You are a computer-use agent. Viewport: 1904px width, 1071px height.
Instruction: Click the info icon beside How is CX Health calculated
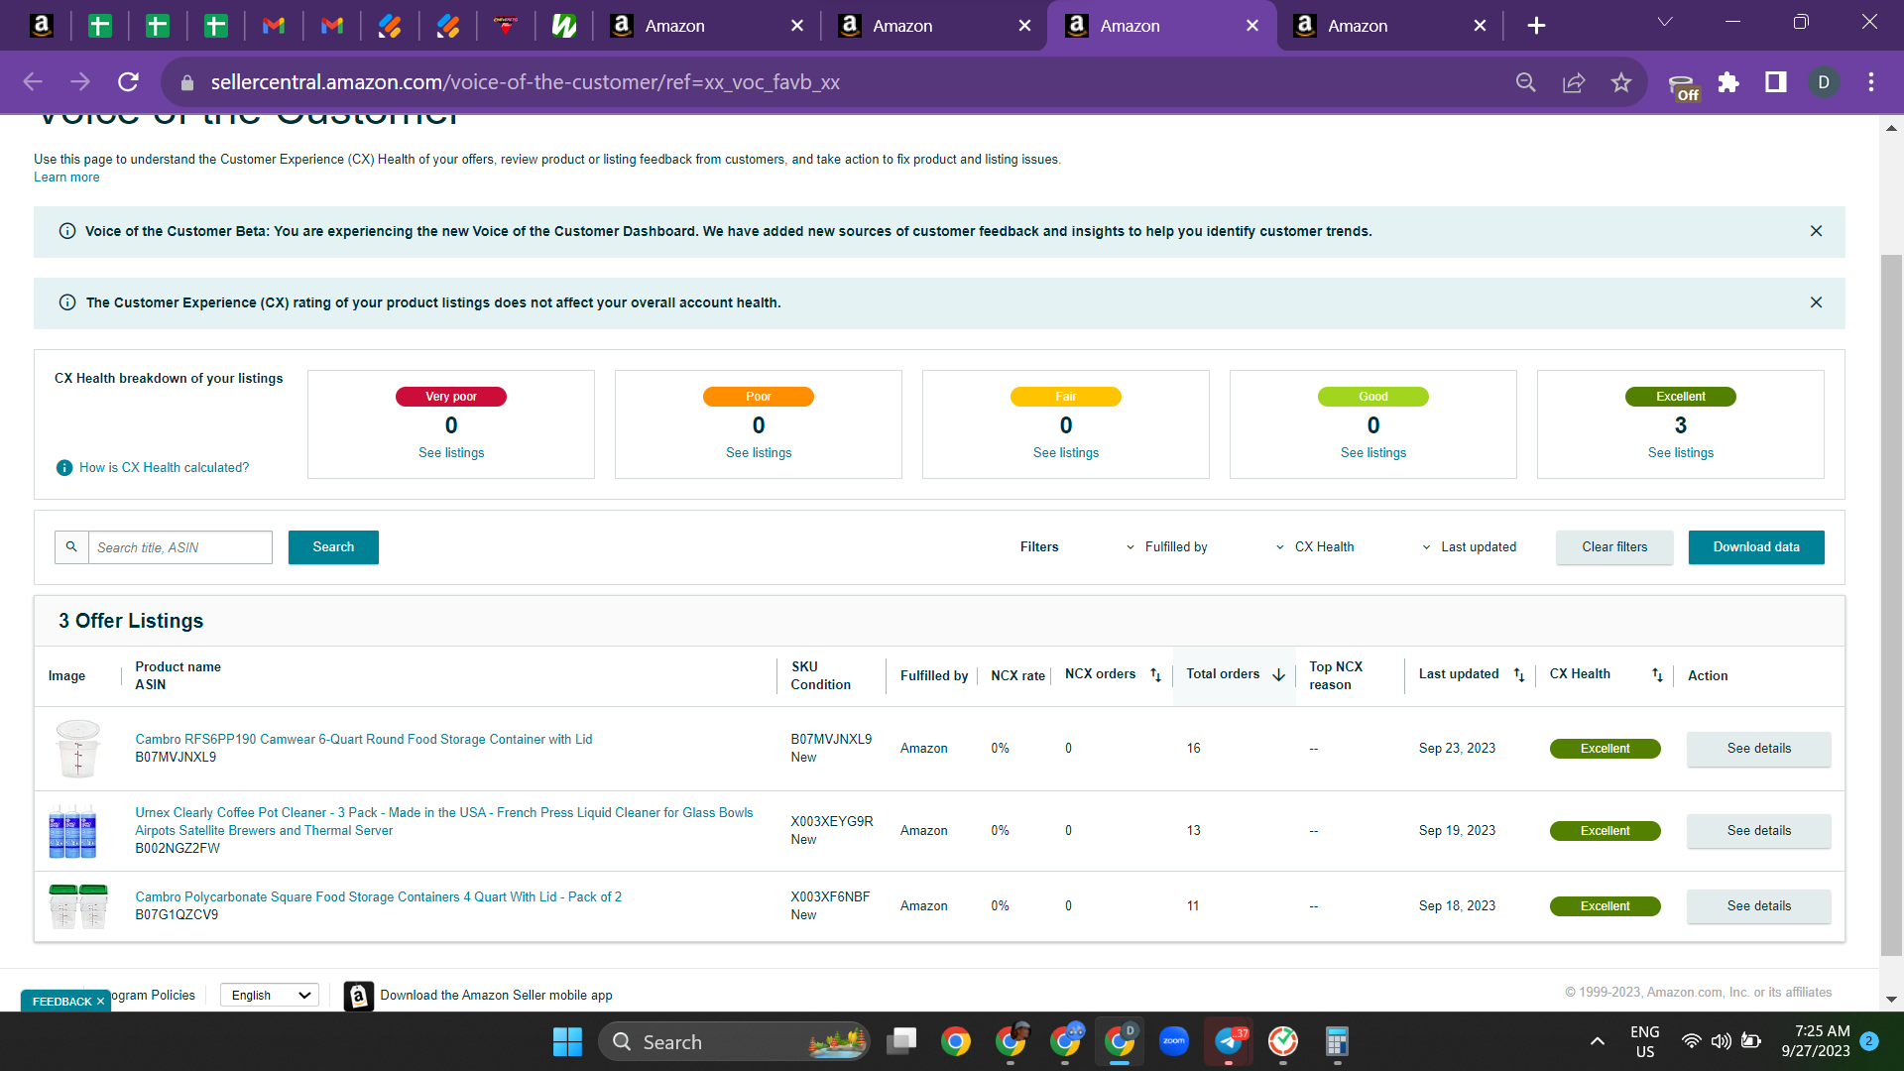64,468
